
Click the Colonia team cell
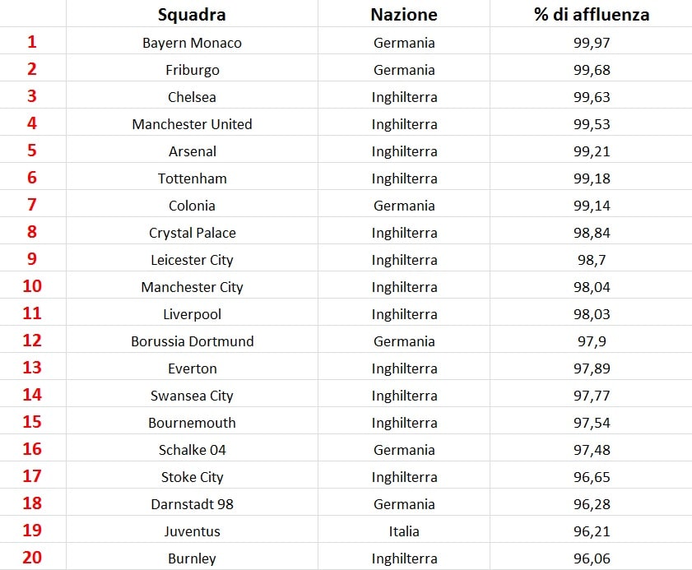tap(192, 206)
